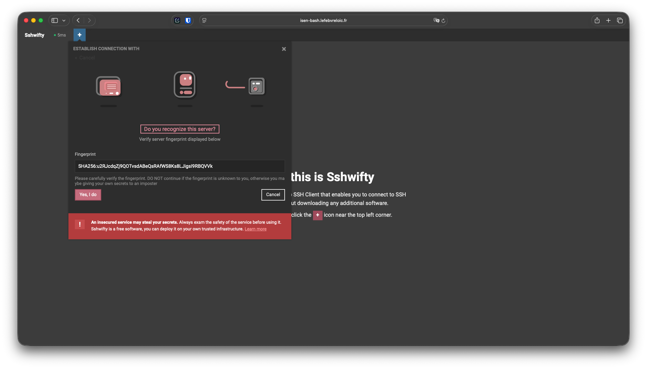The image size is (647, 369).
Task: Open a new Safari tab
Action: pyautogui.click(x=608, y=20)
